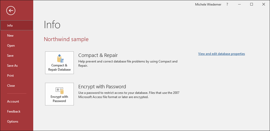
Task: Open the Print page
Action: 17,75
